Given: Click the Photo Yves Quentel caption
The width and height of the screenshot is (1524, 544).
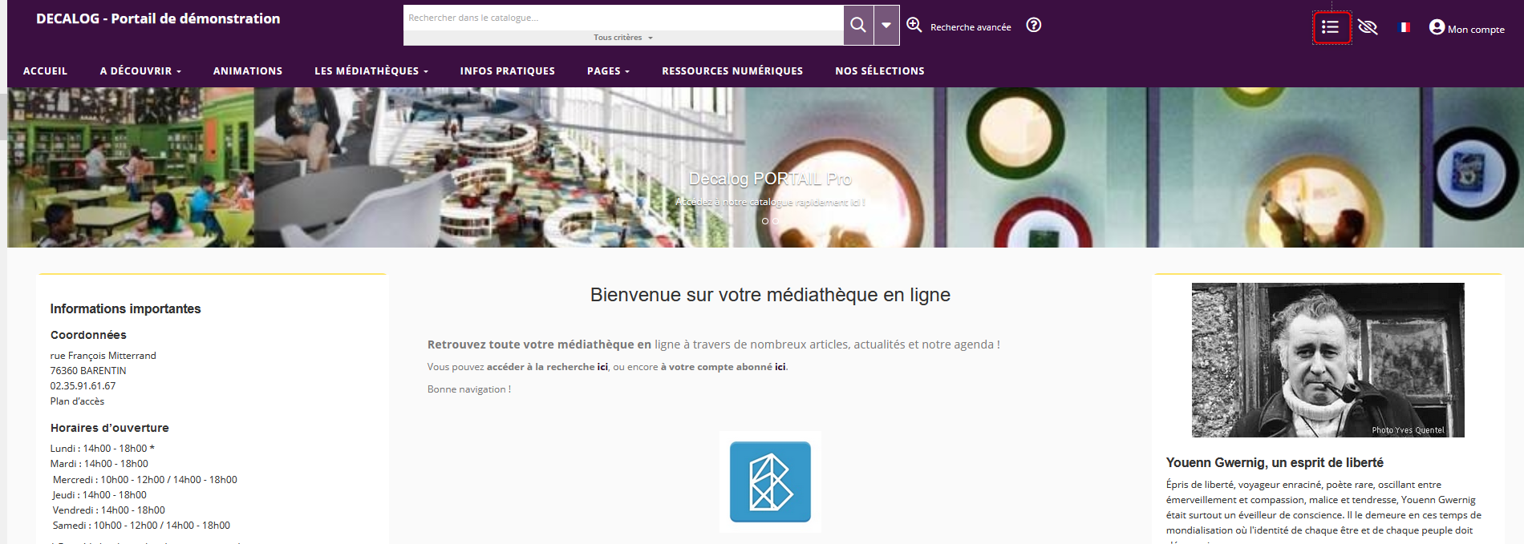Looking at the screenshot, I should (x=1408, y=430).
